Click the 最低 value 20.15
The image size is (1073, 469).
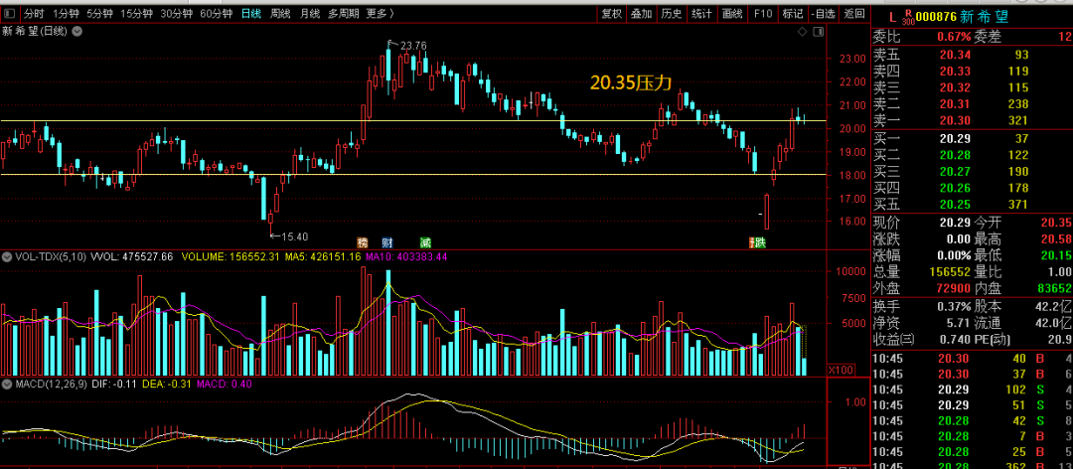click(1056, 255)
